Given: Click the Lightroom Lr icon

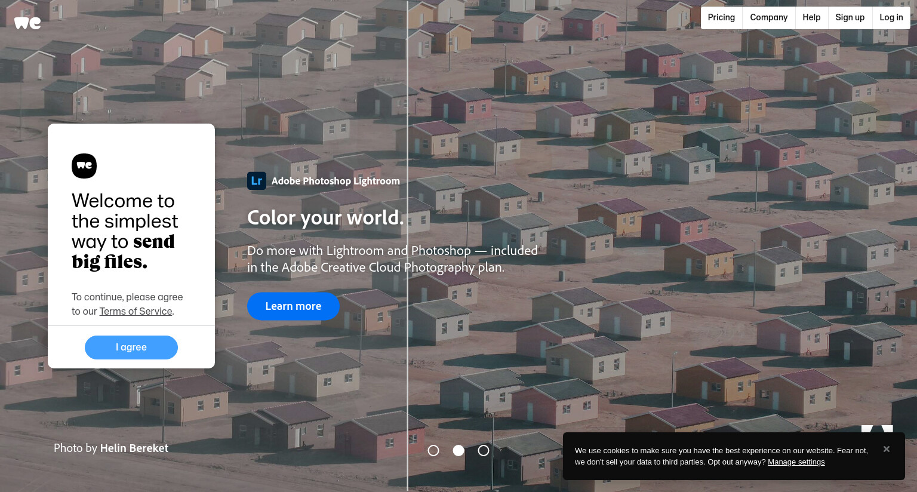Looking at the screenshot, I should (257, 181).
